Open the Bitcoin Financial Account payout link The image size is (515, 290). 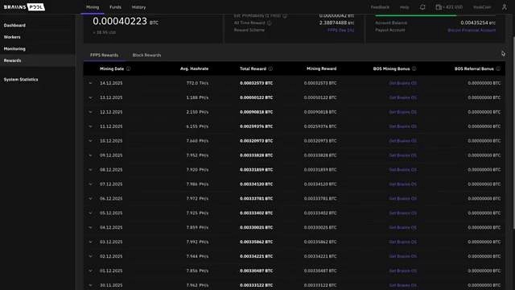point(472,31)
